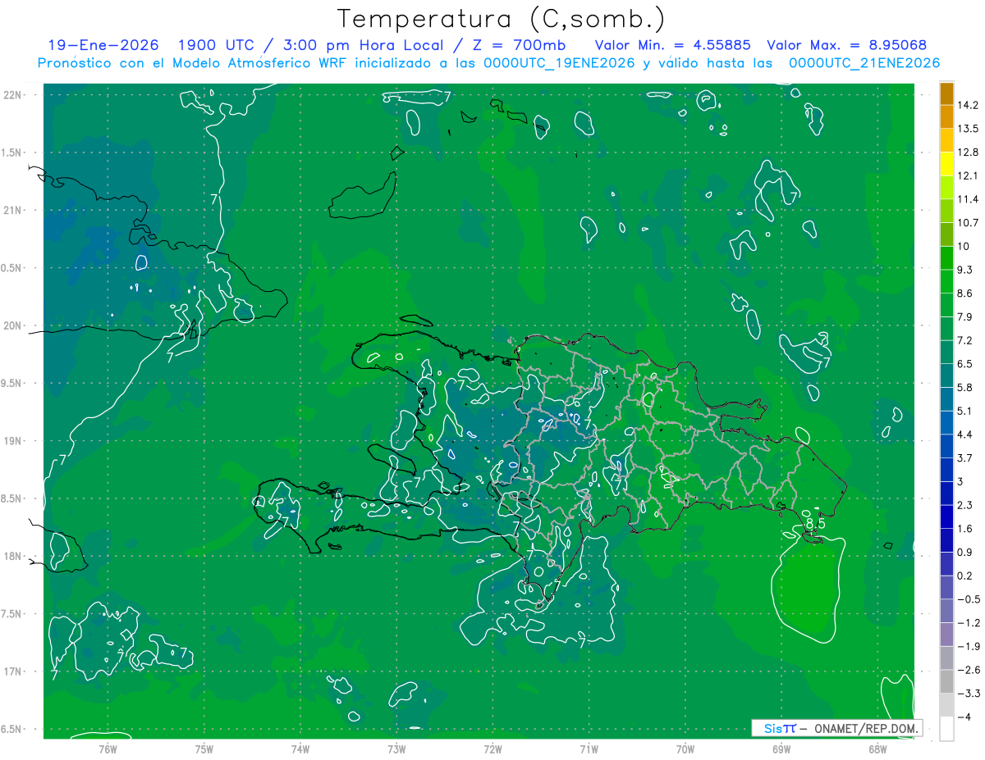The image size is (985, 760).
Task: Select the '73W' longitude label
Action: coord(396,749)
